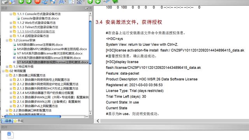Click the green back arrow
The image size is (249, 140).
(21, 2)
